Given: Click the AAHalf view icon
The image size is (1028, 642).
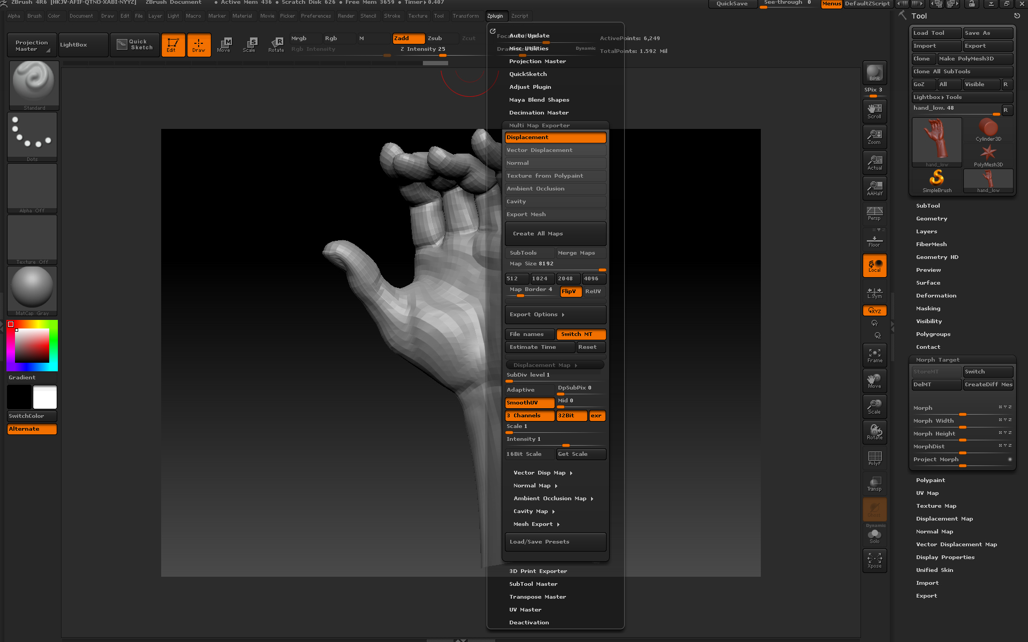Looking at the screenshot, I should coord(874,188).
